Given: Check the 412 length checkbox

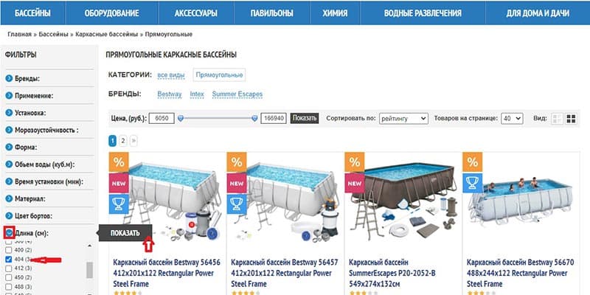Looking at the screenshot, I should tap(9, 268).
